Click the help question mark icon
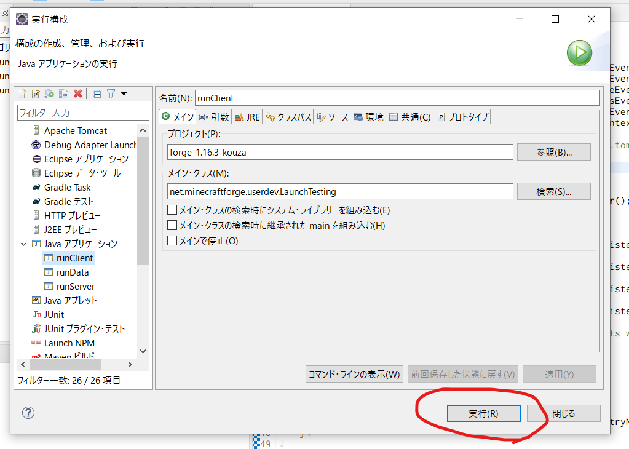The height and width of the screenshot is (449, 629). pos(28,413)
